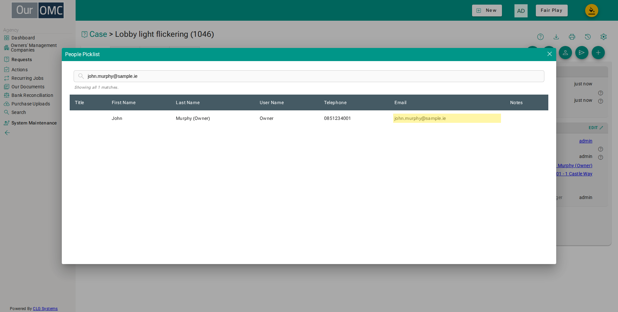Screen dimensions: 618x312
Task: Click the round send arrow button
Action: pyautogui.click(x=582, y=53)
